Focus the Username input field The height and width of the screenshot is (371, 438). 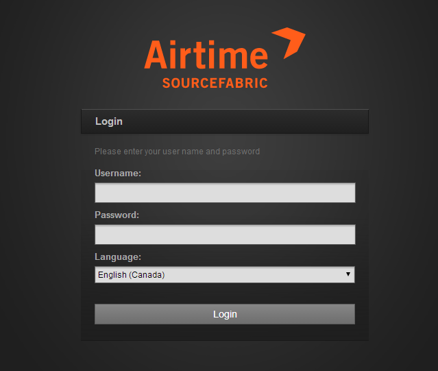coord(225,193)
